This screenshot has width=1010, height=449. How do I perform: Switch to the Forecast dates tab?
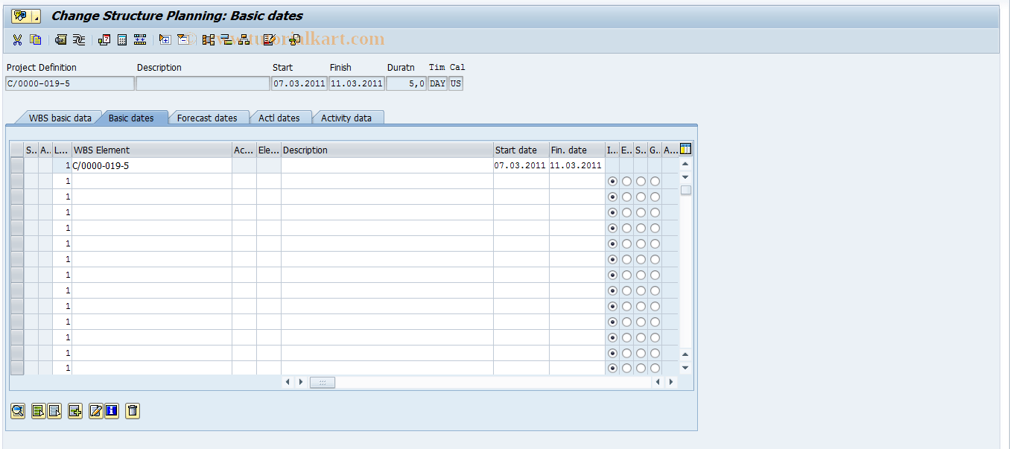coord(209,117)
